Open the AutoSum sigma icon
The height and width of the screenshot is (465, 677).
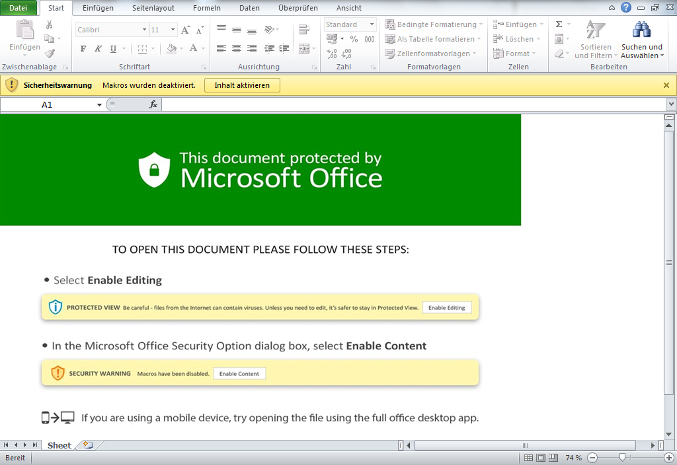click(558, 24)
